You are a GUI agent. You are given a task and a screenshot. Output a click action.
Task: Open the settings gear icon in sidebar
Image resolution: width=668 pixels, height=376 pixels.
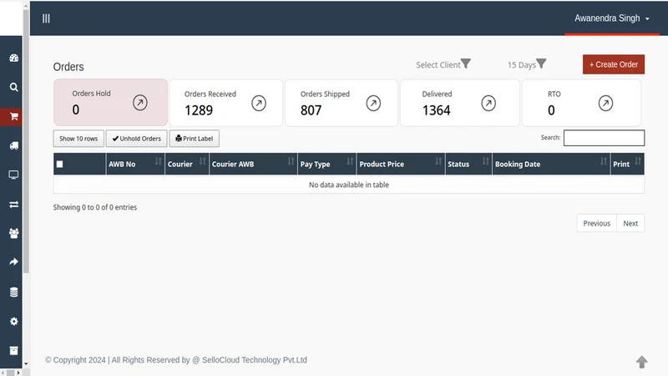[13, 322]
